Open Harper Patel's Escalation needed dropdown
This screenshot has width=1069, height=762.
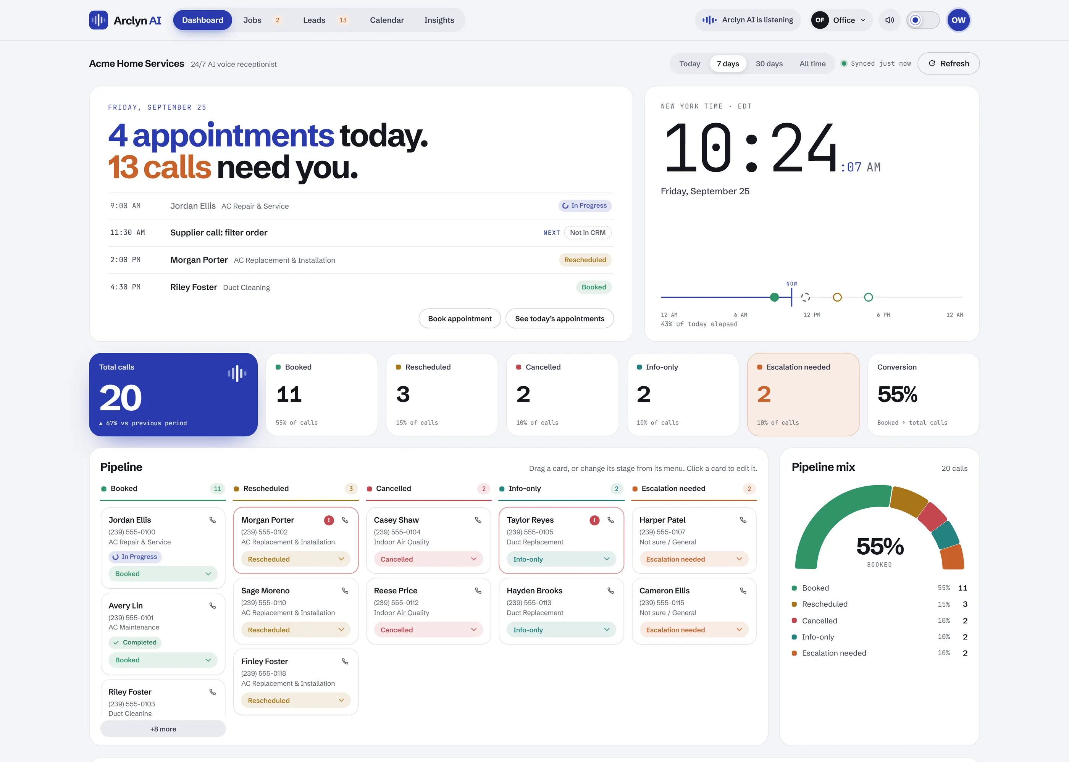(x=694, y=559)
